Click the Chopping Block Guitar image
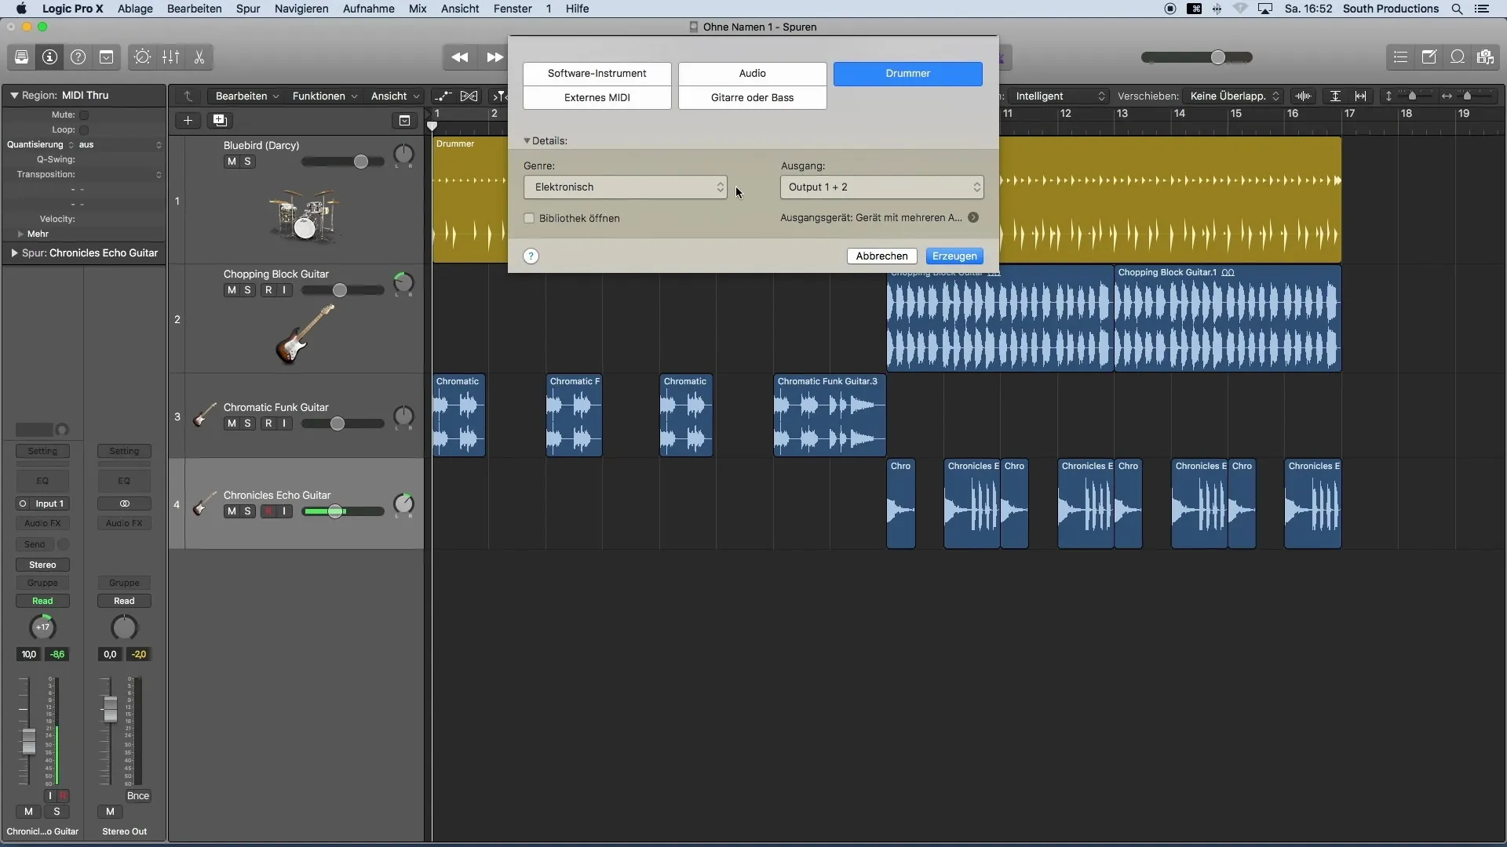Viewport: 1507px width, 847px height. point(305,334)
